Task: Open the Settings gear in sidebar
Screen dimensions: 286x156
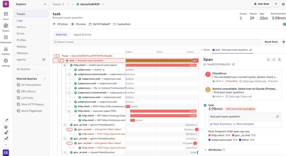Action: point(6,61)
